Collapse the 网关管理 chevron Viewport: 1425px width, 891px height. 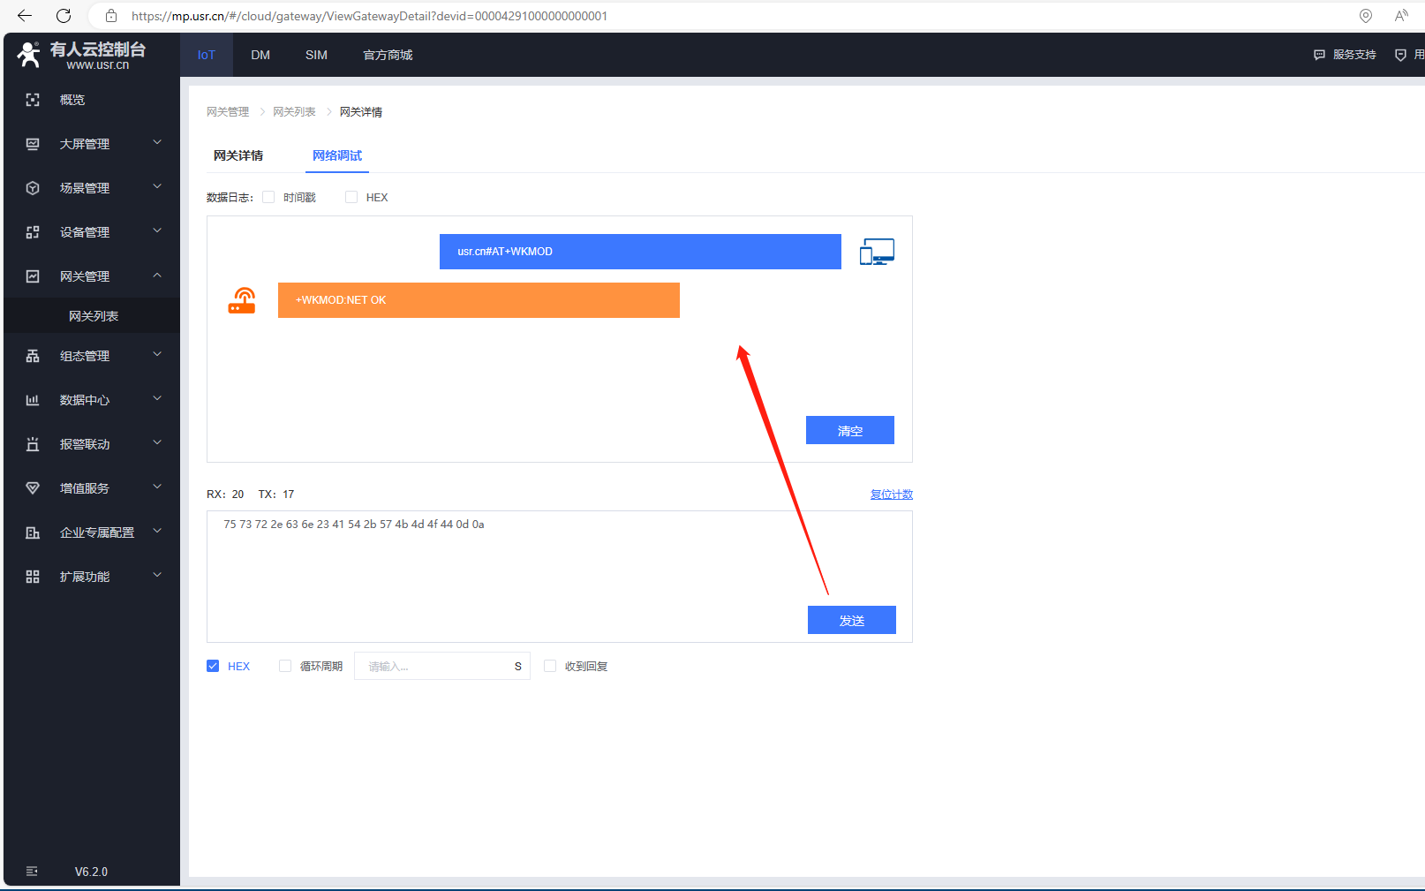tap(157, 275)
